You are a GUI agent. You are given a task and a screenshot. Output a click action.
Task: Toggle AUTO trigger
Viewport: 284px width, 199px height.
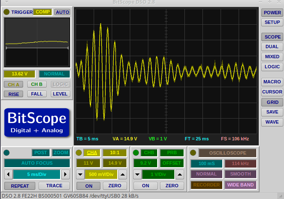(x=62, y=12)
